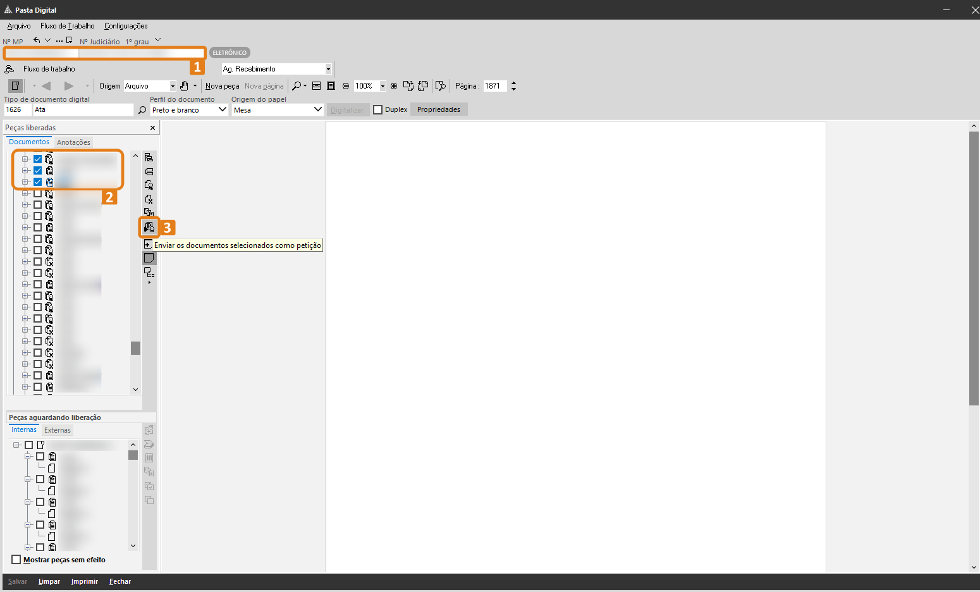The height and width of the screenshot is (592, 980).
Task: Open Propriedades
Action: click(x=439, y=109)
